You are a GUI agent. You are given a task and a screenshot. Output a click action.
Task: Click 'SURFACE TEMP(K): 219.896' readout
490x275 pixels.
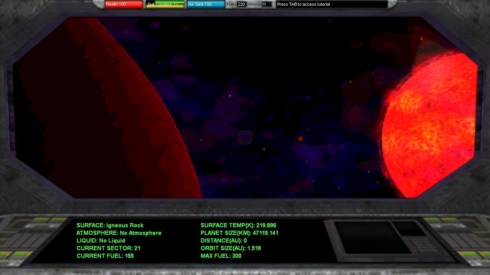(x=238, y=225)
